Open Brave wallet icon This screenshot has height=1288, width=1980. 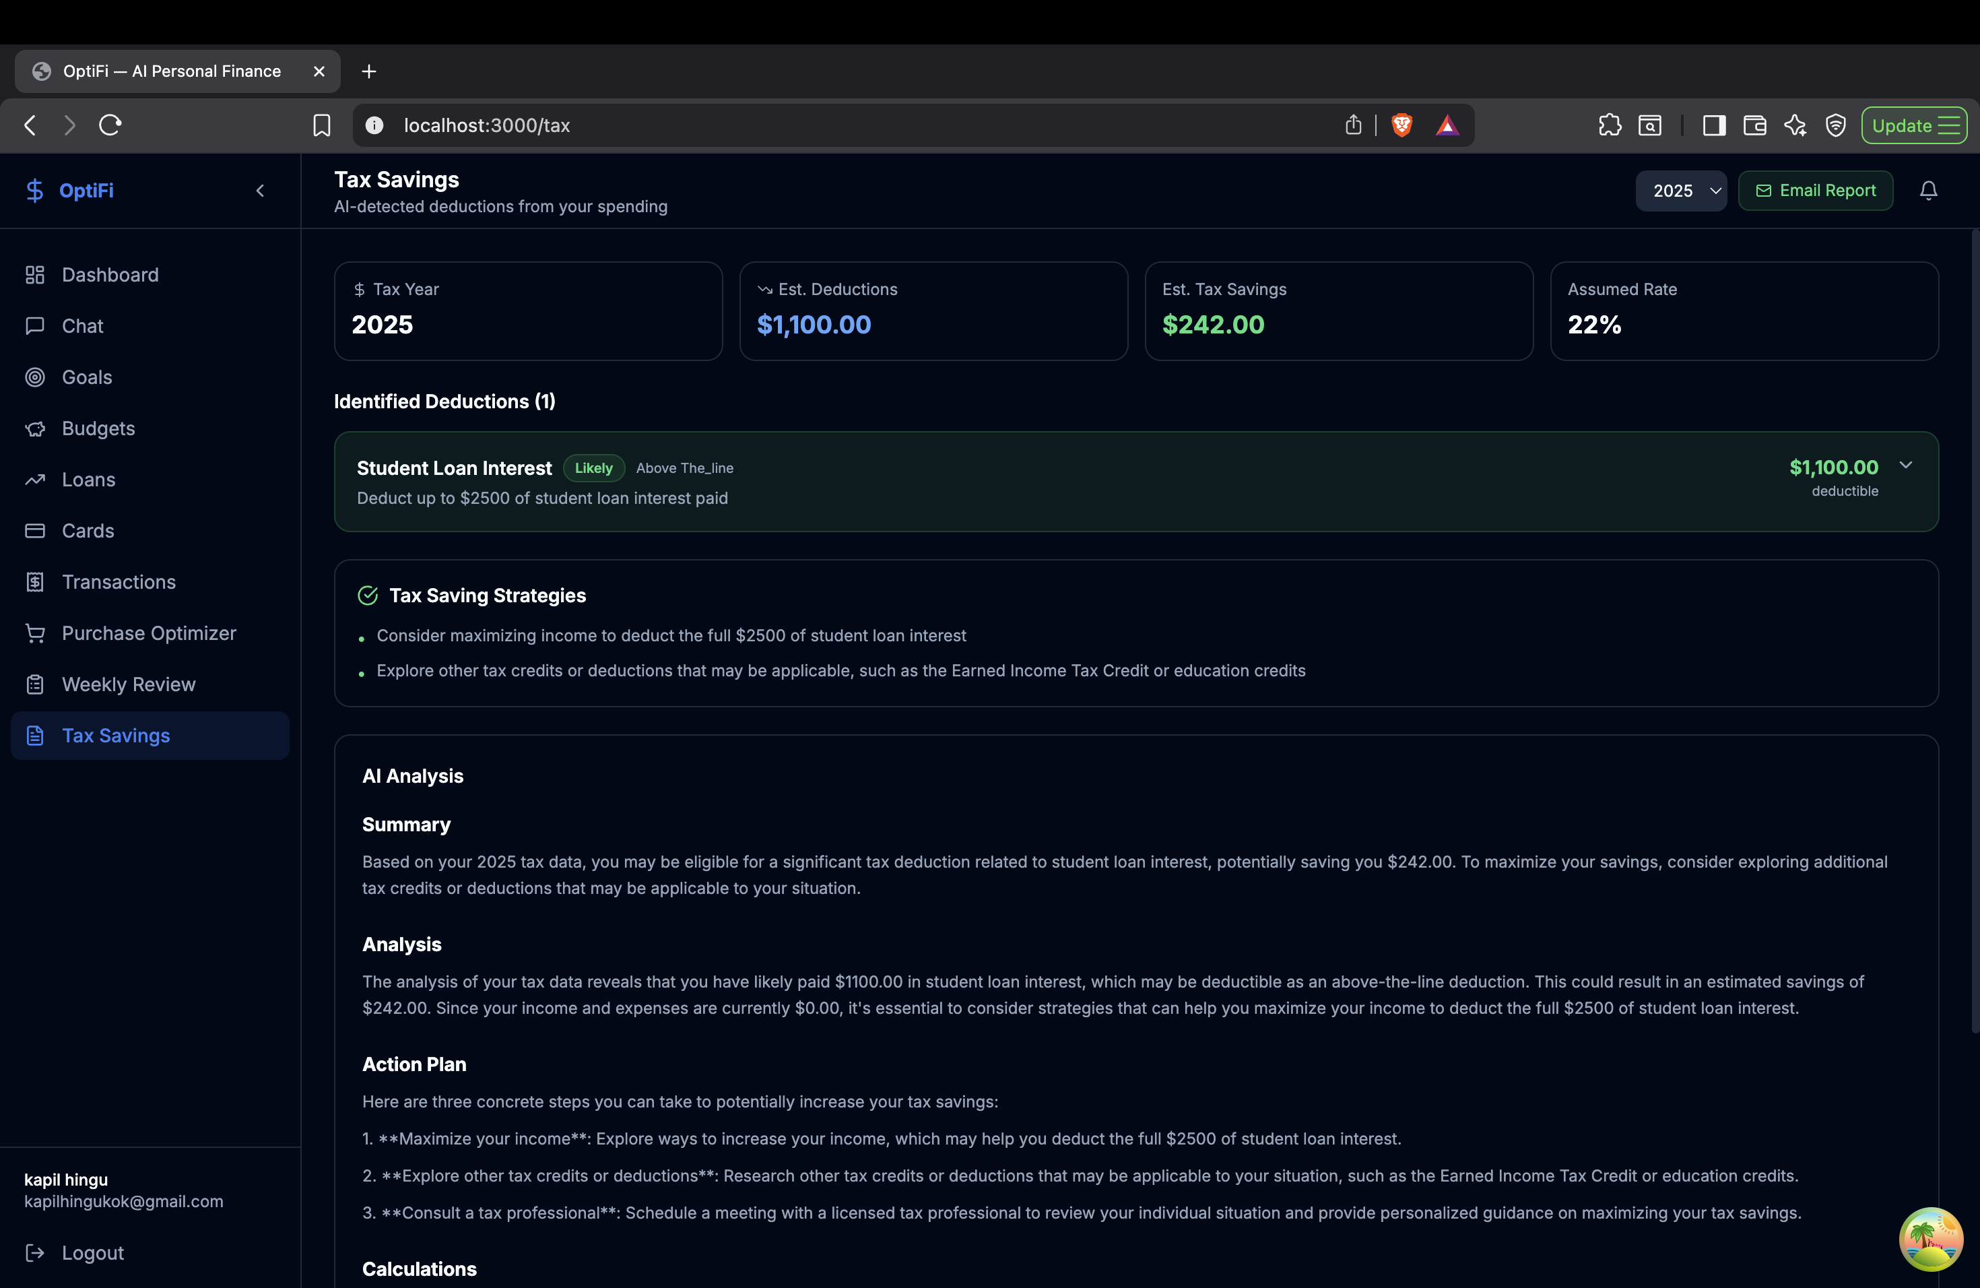[x=1754, y=125]
